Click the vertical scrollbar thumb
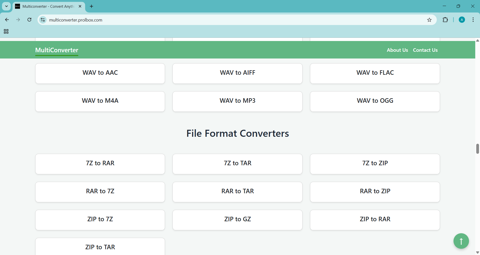480x255 pixels. [477, 149]
